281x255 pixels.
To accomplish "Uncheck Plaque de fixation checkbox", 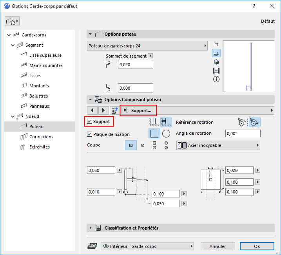I will pyautogui.click(x=89, y=134).
